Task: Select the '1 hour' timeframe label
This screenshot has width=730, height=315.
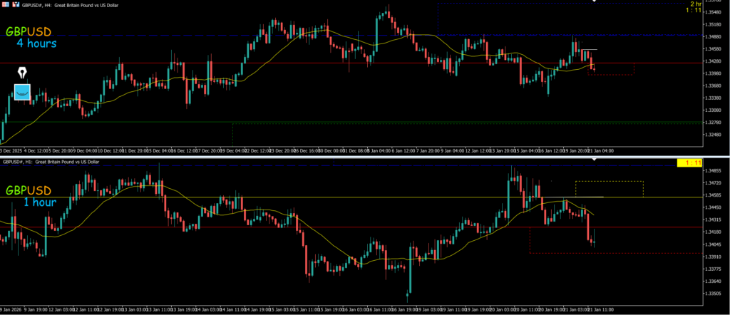Action: pos(39,202)
